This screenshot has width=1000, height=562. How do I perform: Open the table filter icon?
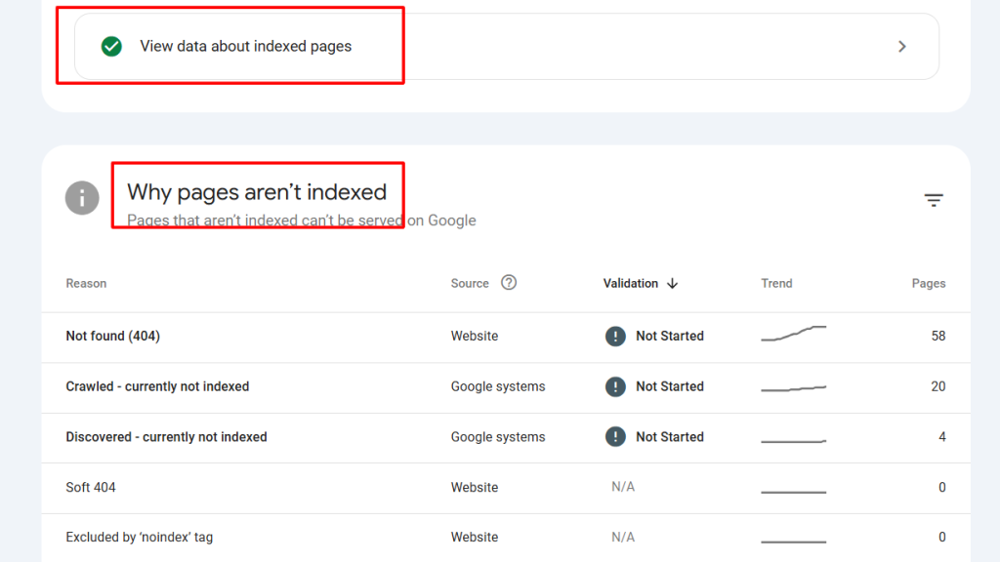[x=935, y=198]
